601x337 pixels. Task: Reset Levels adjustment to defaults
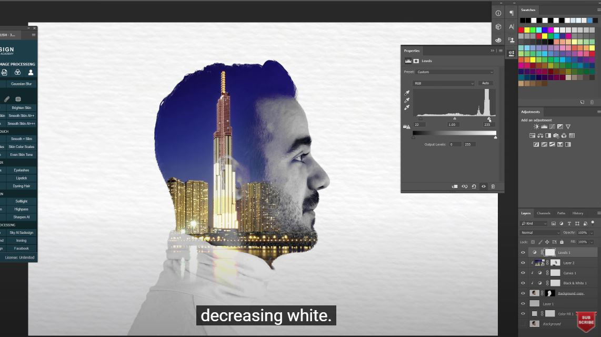click(474, 186)
